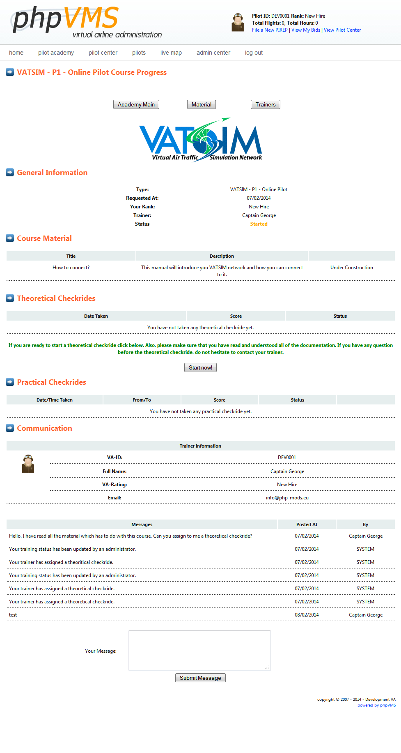This screenshot has height=753, width=401.
Task: Select the pilots menu item
Action: (139, 53)
